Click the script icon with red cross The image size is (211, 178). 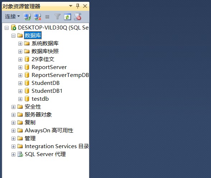pos(78,17)
